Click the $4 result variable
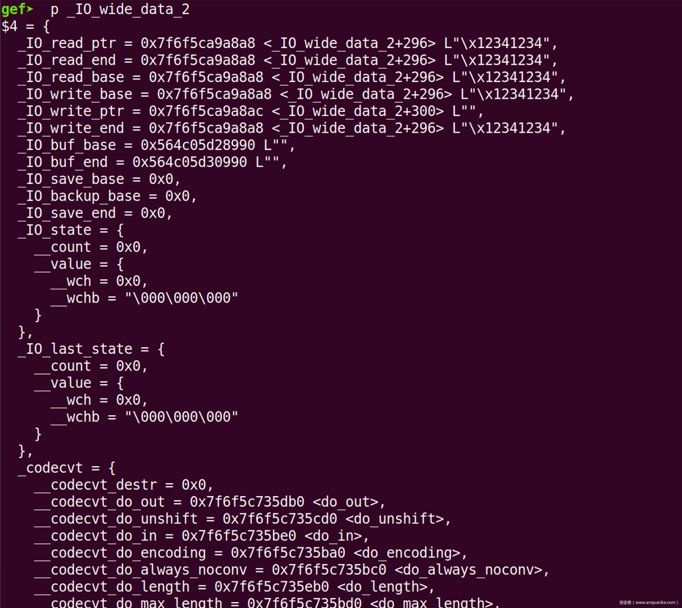 click(x=9, y=27)
